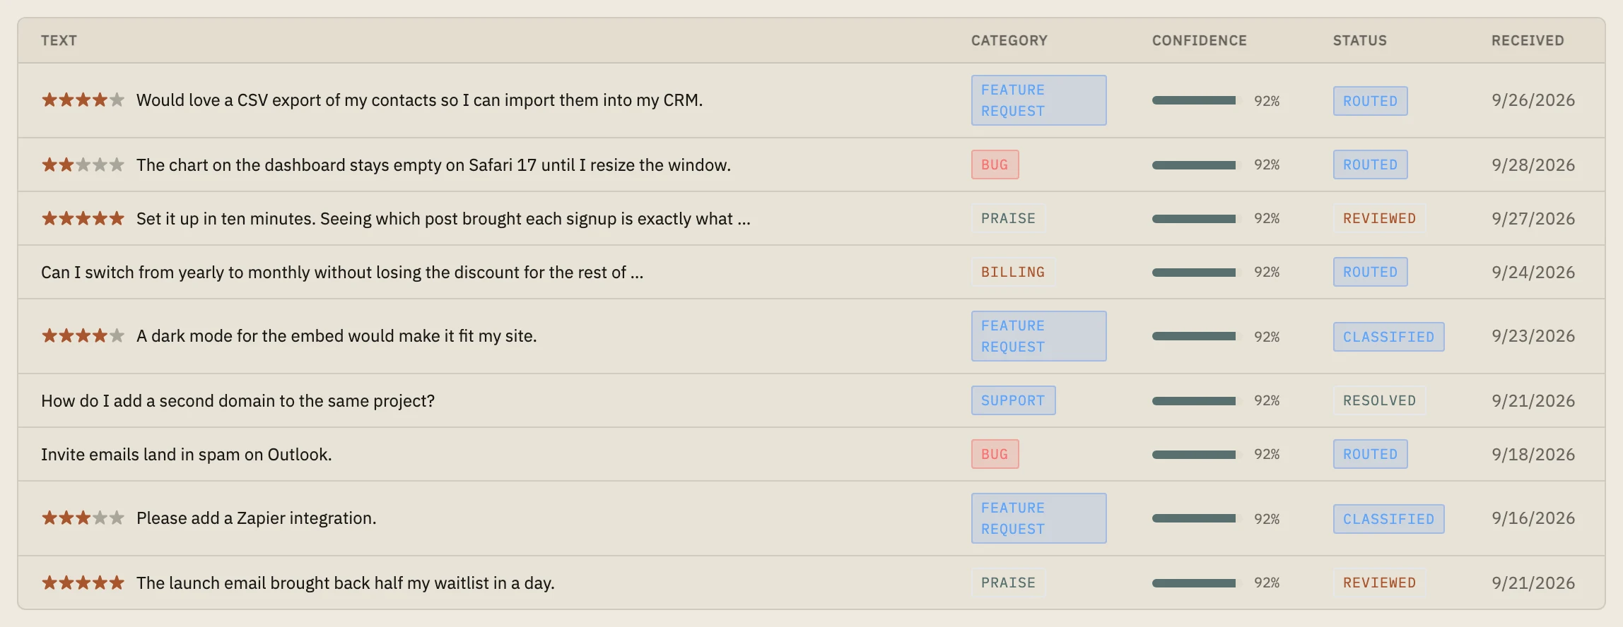Click the confidence bar on billing question row
This screenshot has width=1623, height=627.
point(1196,272)
